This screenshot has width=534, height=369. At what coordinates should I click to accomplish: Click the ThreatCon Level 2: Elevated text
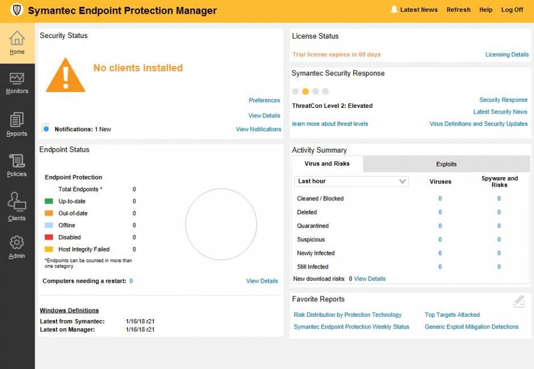[x=332, y=106]
